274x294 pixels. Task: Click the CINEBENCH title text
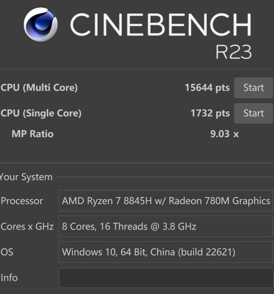(x=161, y=25)
